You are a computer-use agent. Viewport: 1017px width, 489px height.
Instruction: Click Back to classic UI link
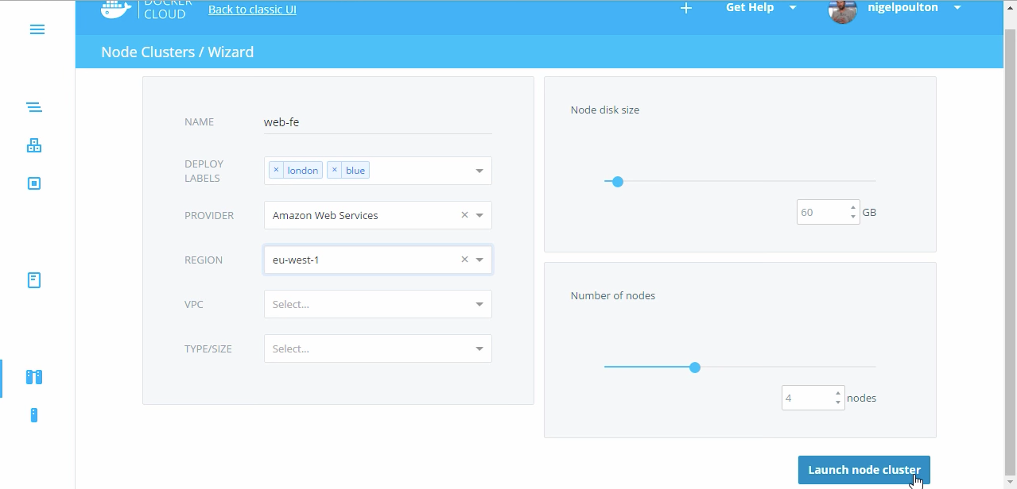pyautogui.click(x=252, y=10)
